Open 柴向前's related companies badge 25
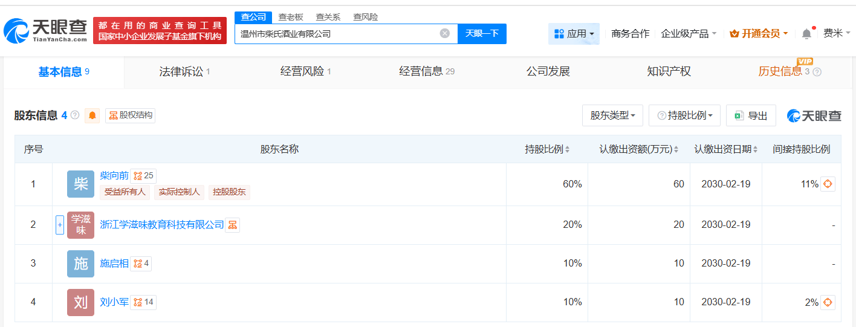856x327 pixels. 143,176
